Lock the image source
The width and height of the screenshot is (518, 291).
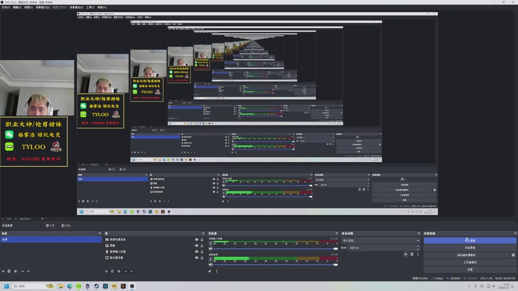pyautogui.click(x=202, y=246)
